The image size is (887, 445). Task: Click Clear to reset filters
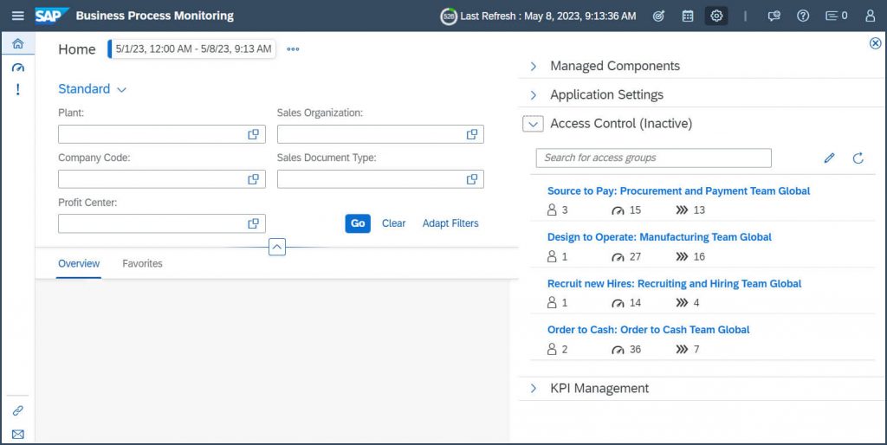click(394, 223)
